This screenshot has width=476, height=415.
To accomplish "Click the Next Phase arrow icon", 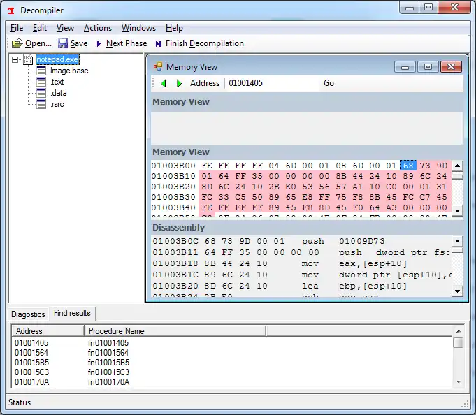I will coord(99,43).
